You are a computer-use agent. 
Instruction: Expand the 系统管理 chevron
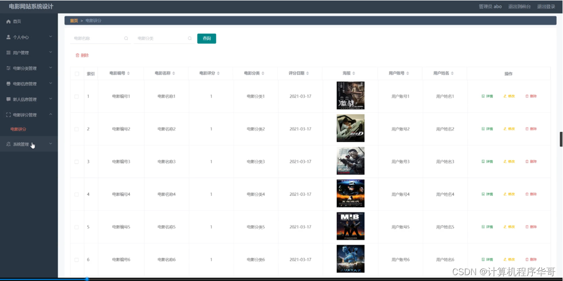51,144
